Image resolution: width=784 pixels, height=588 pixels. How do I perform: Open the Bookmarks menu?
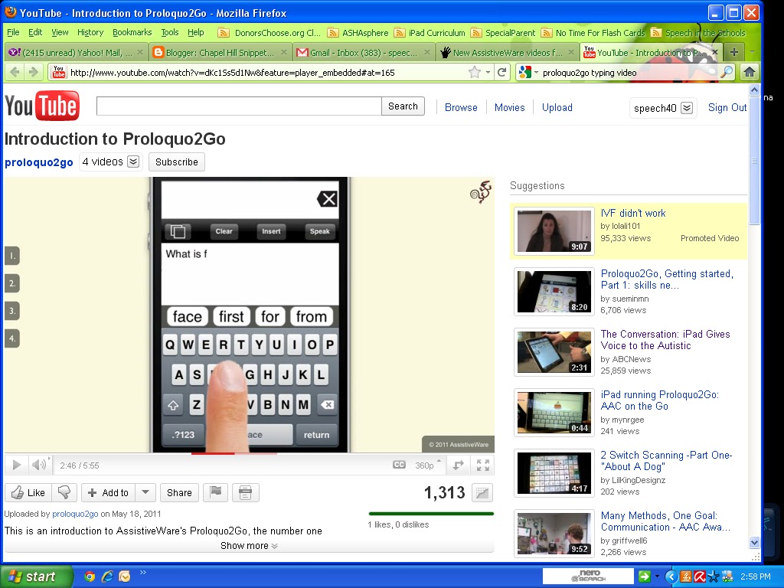coord(132,32)
